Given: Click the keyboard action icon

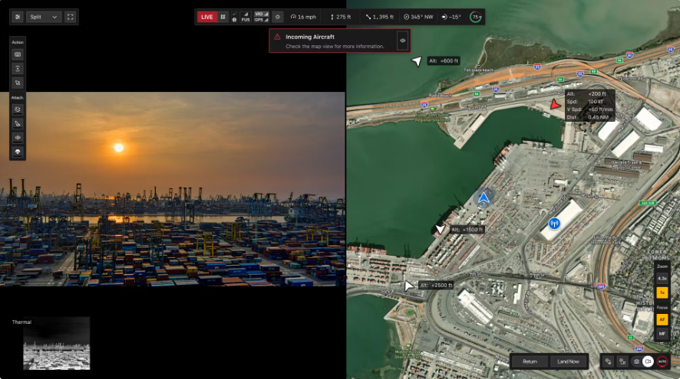Looking at the screenshot, I should click(18, 54).
